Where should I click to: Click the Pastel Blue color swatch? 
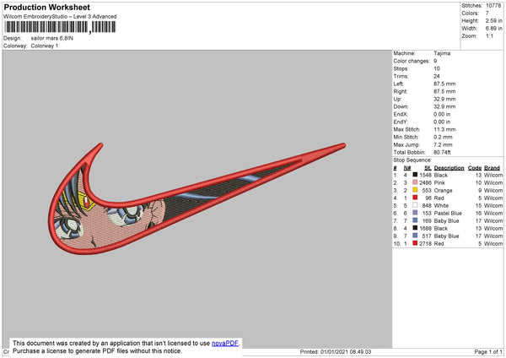[415, 213]
